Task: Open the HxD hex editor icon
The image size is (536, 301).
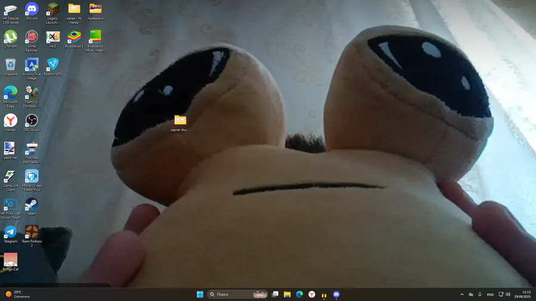Action: pyautogui.click(x=52, y=39)
